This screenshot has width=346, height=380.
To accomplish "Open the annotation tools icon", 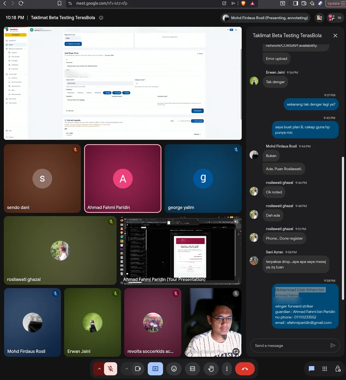I will [319, 18].
